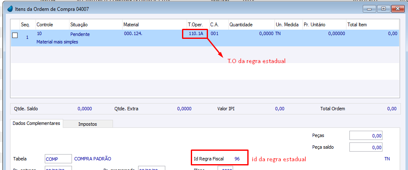
Task: Open the Dados Complementares tab
Action: click(x=36, y=123)
